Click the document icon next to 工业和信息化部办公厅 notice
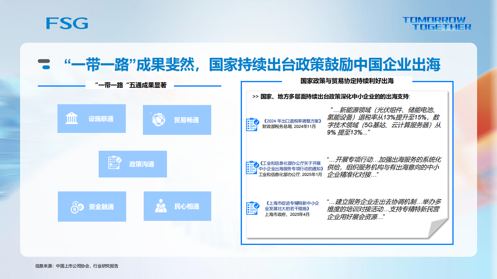Image resolution: width=497 pixels, height=279 pixels. pyautogui.click(x=252, y=167)
